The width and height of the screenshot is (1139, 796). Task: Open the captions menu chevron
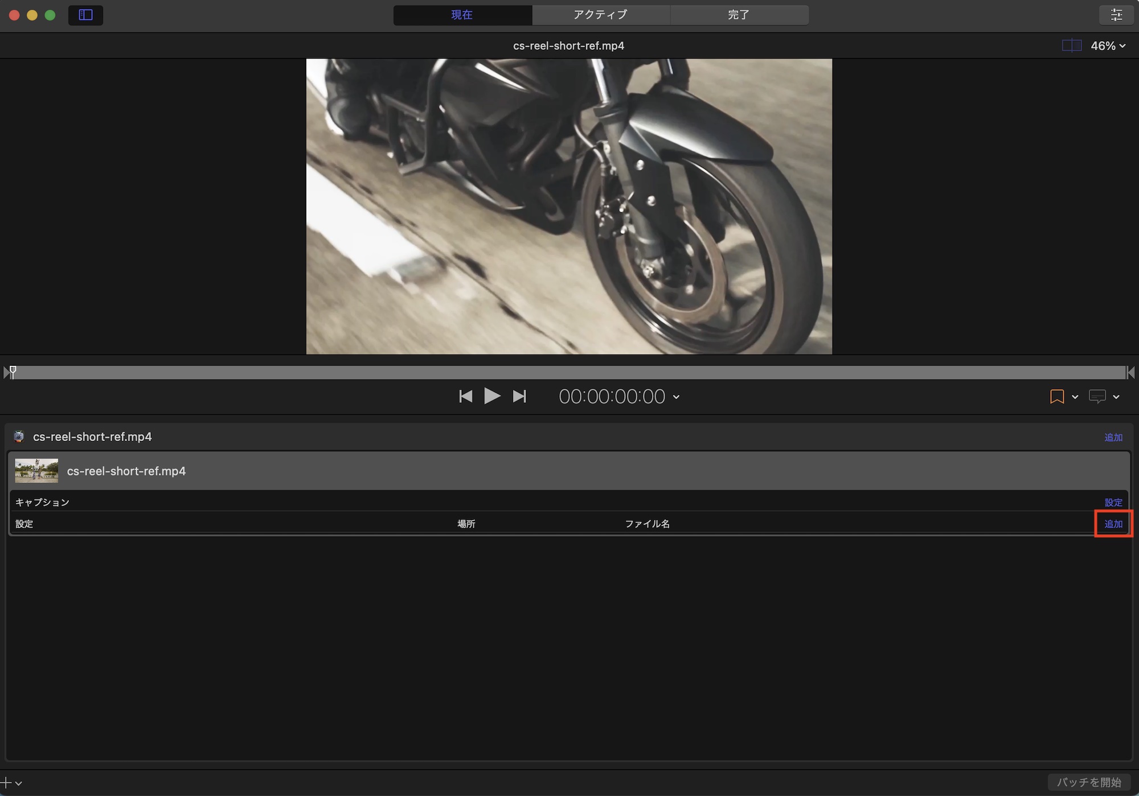[1116, 397]
